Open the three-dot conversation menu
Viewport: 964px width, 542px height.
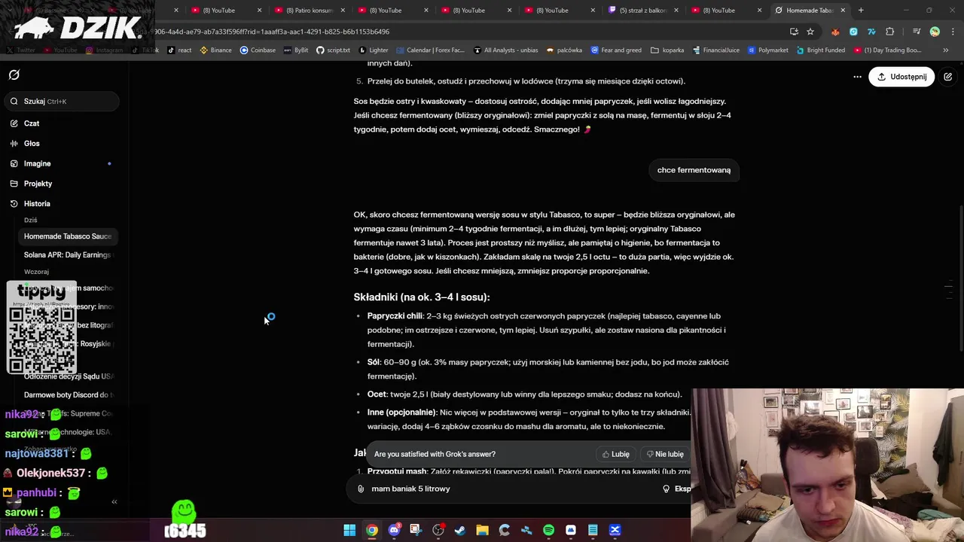(x=857, y=77)
